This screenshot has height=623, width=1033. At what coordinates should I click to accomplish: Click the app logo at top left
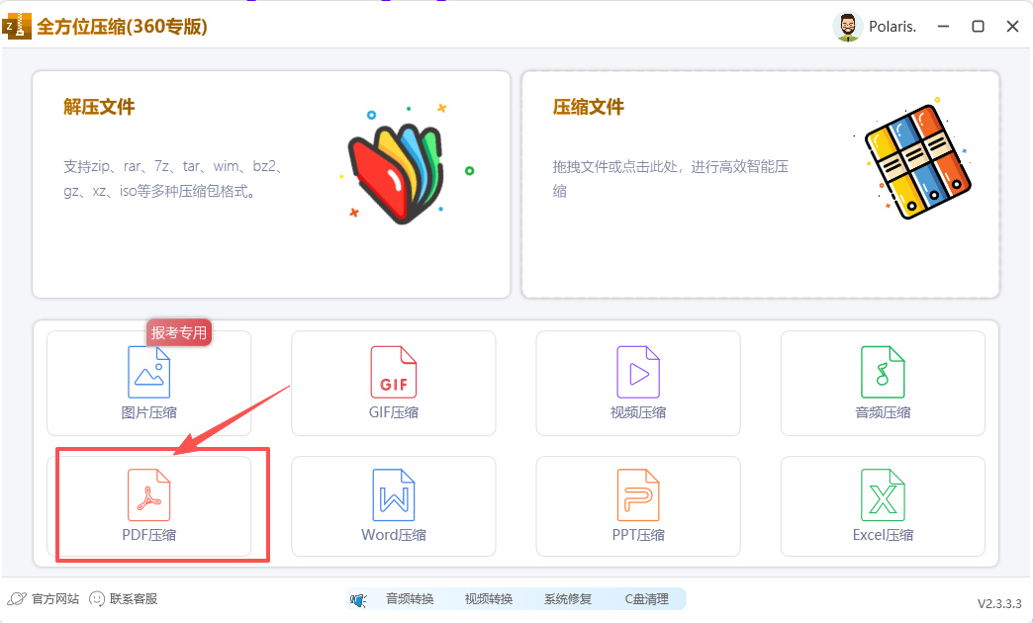[16, 26]
